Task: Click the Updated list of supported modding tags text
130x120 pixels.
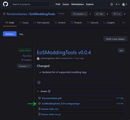Action: pos(64,72)
